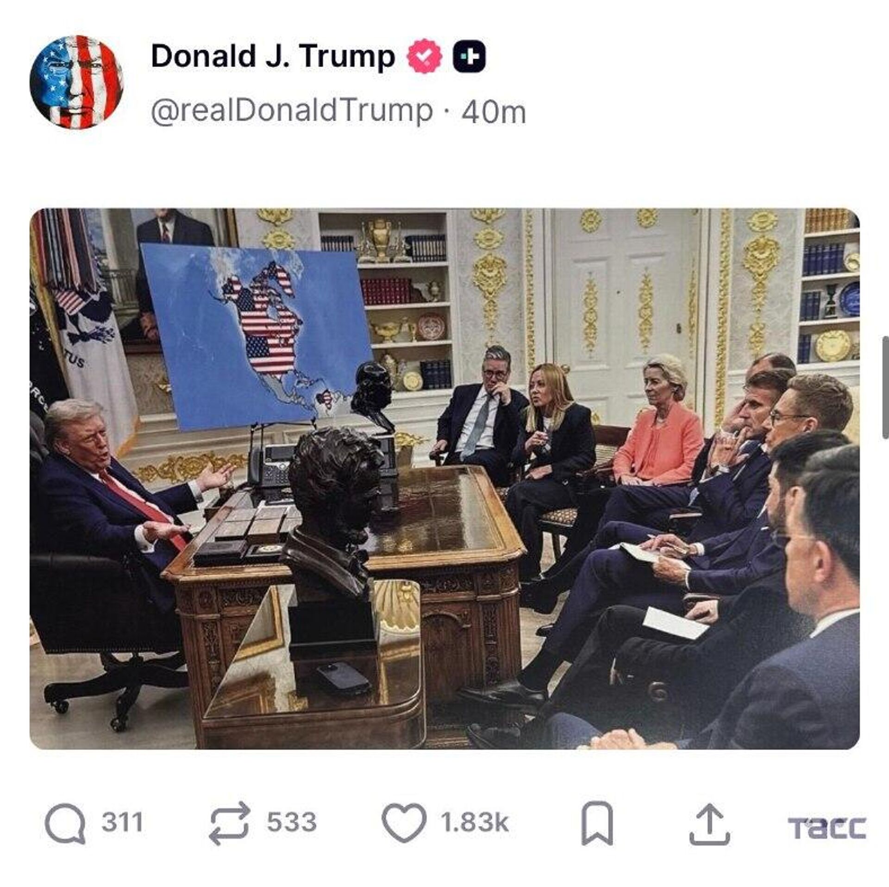Open the flag-painted profile avatar

click(x=76, y=82)
